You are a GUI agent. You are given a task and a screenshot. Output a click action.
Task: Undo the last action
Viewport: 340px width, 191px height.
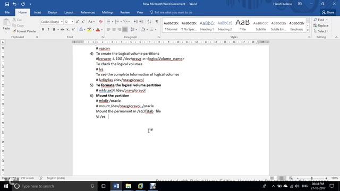14,4
